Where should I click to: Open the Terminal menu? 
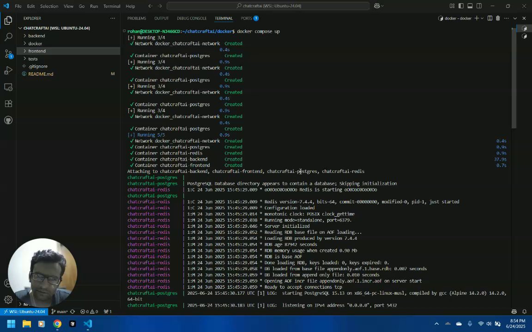(112, 6)
